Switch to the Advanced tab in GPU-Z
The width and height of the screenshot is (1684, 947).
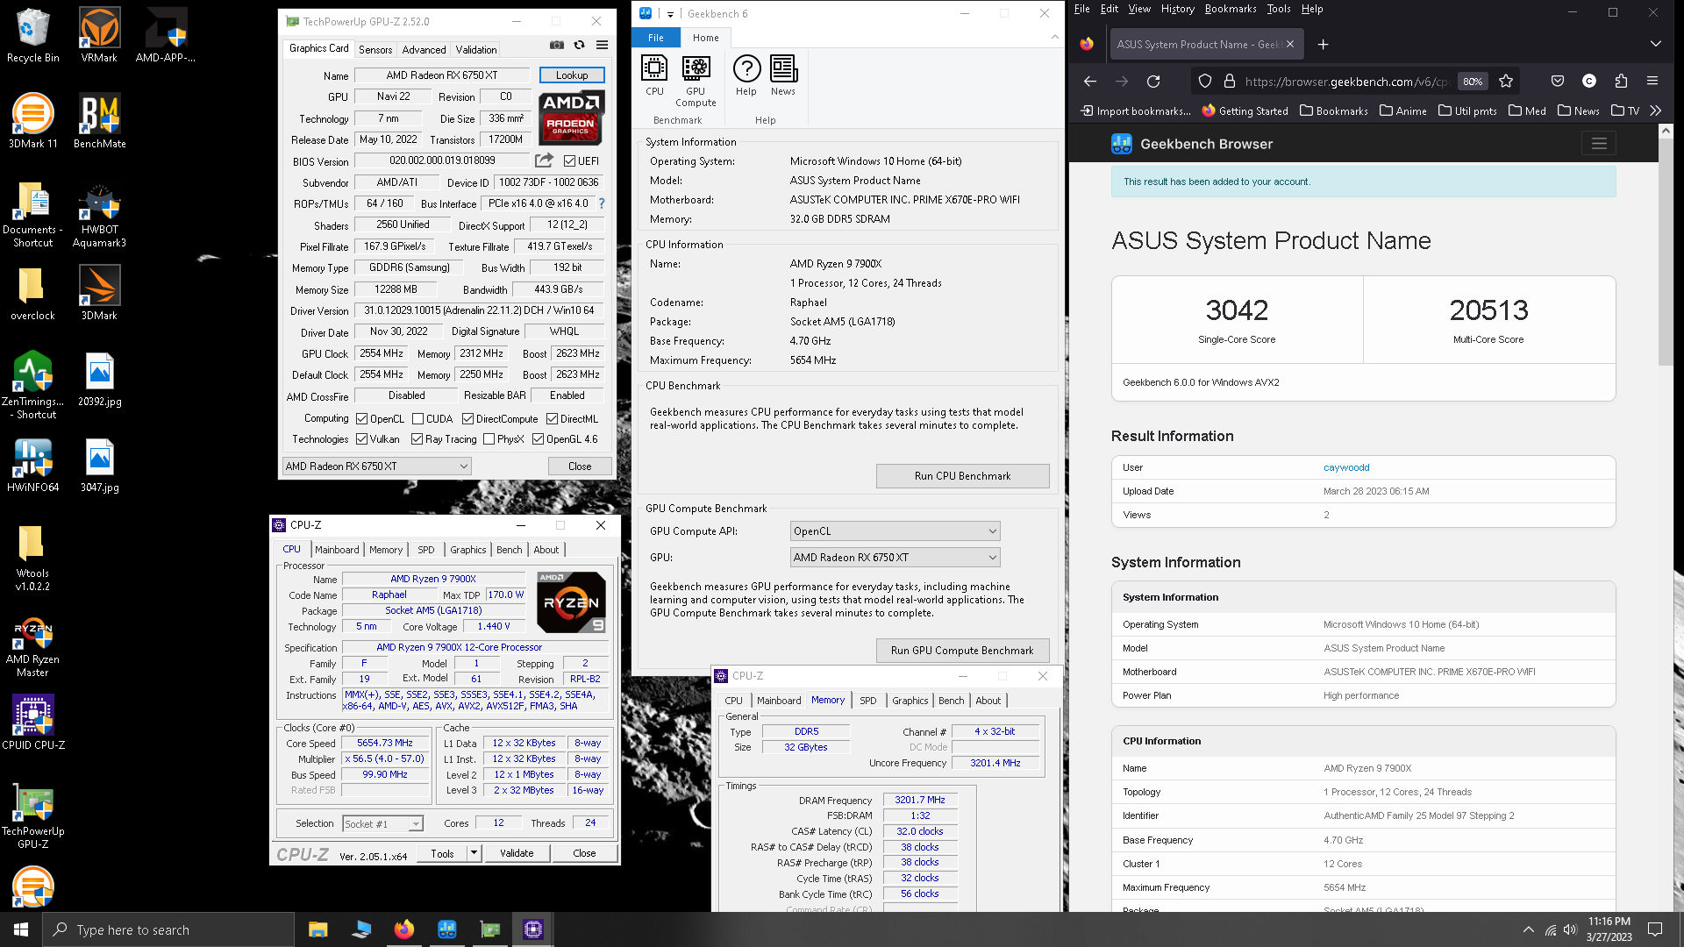coord(424,50)
